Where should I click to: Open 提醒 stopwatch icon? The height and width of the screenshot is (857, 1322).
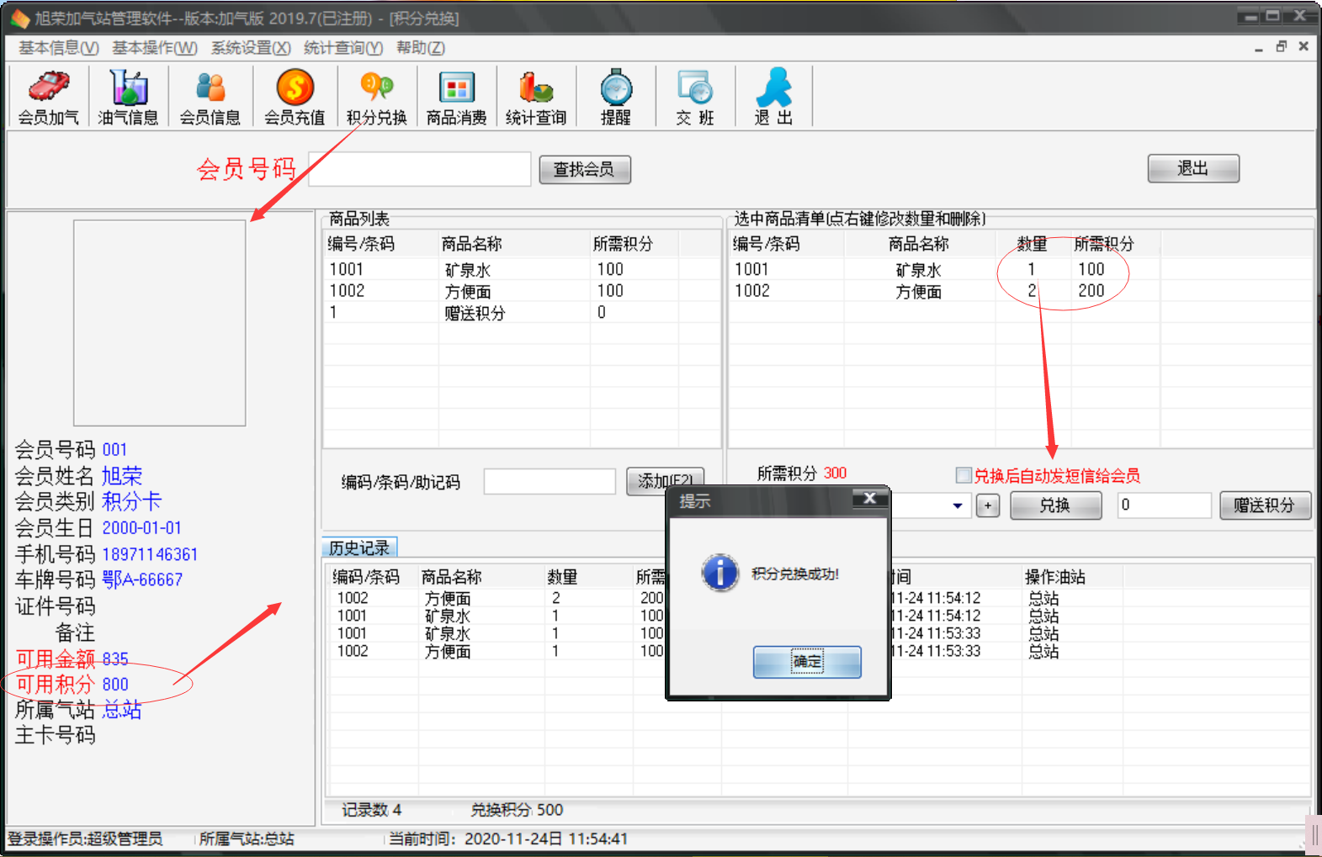[x=616, y=98]
